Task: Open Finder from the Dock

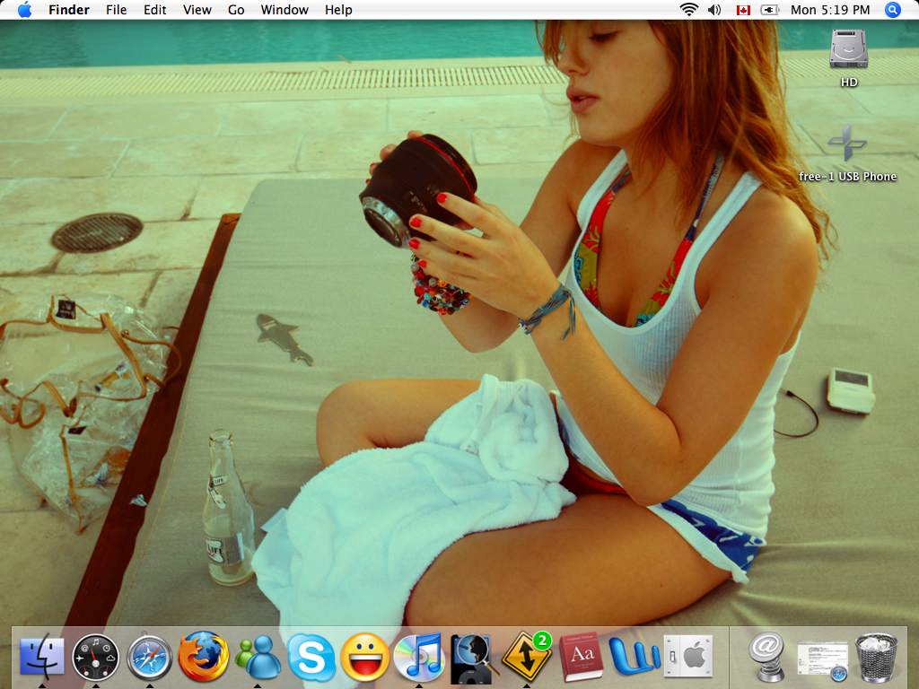Action: point(42,657)
